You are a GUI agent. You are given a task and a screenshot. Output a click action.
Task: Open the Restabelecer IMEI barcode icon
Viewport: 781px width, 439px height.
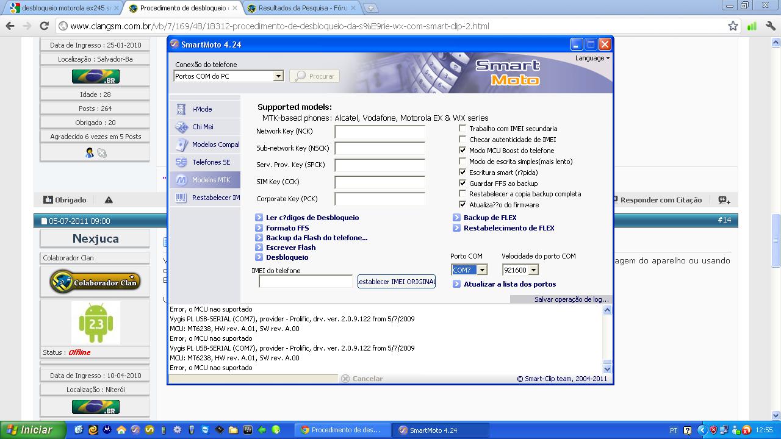tap(181, 198)
